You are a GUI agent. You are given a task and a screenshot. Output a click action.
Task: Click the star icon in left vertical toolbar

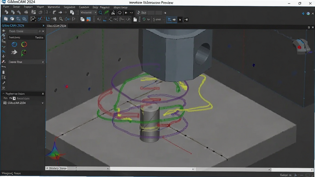click(4, 31)
